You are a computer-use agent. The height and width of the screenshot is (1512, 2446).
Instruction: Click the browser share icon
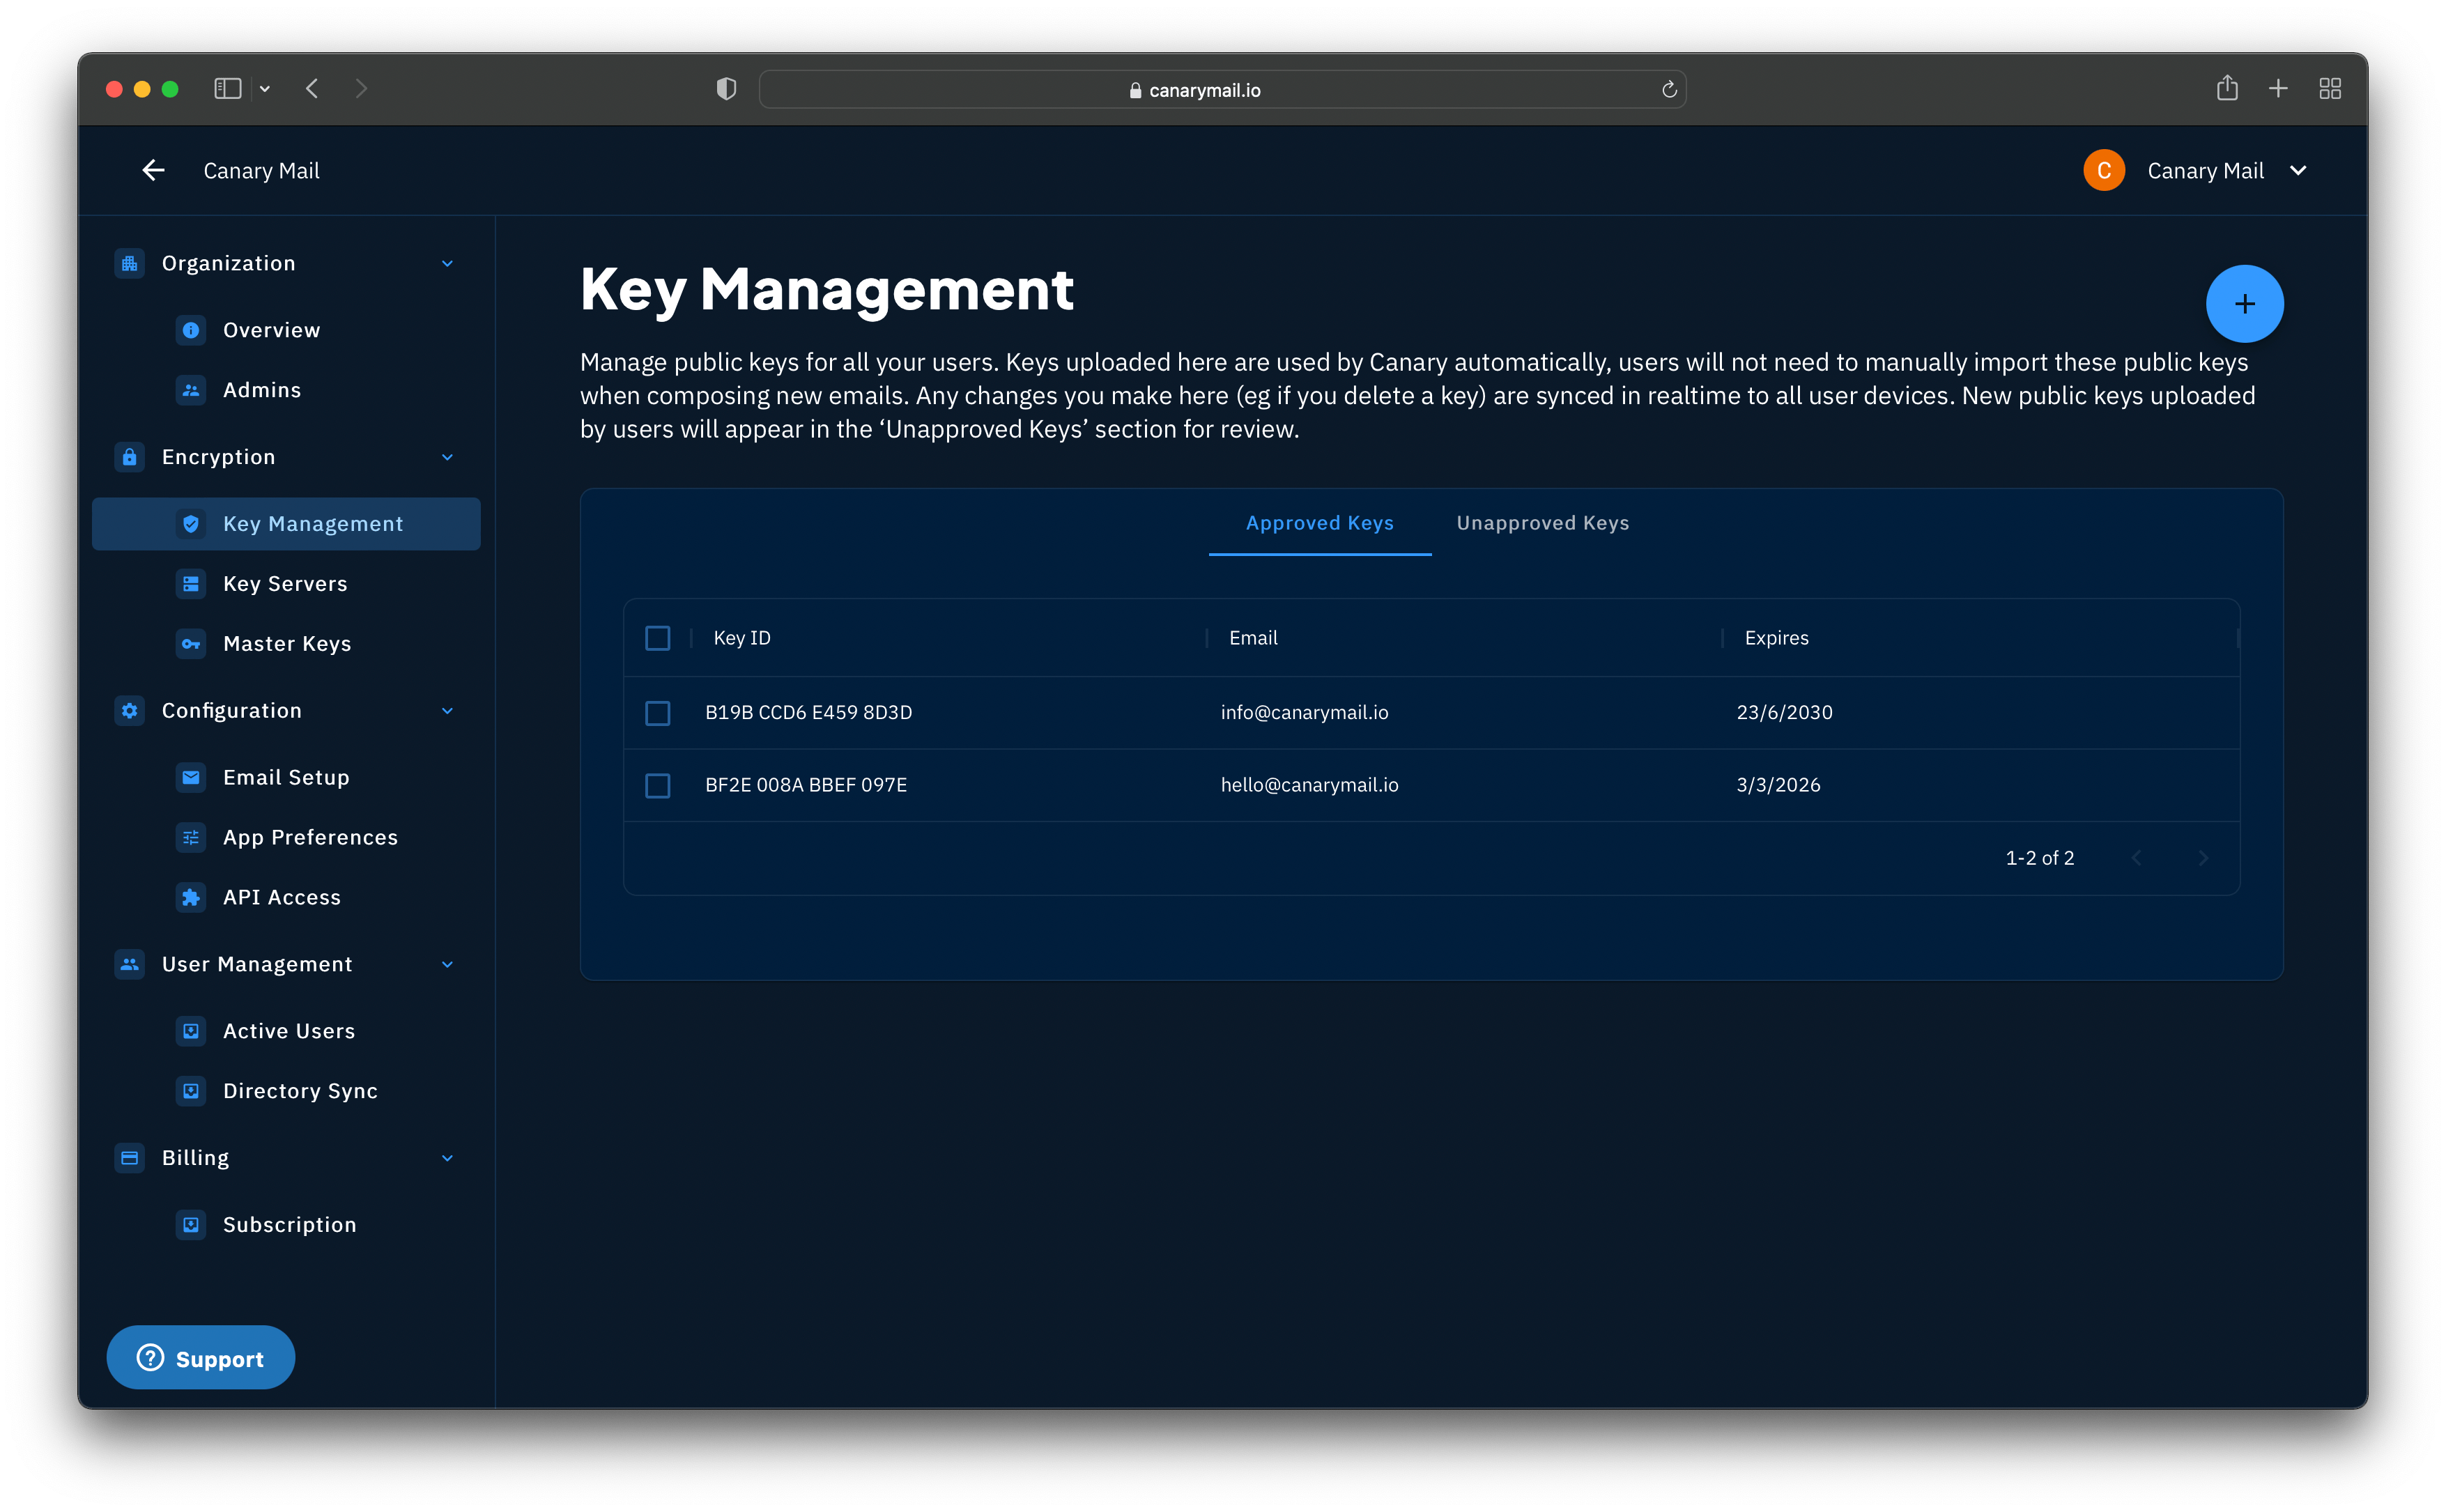click(2227, 88)
